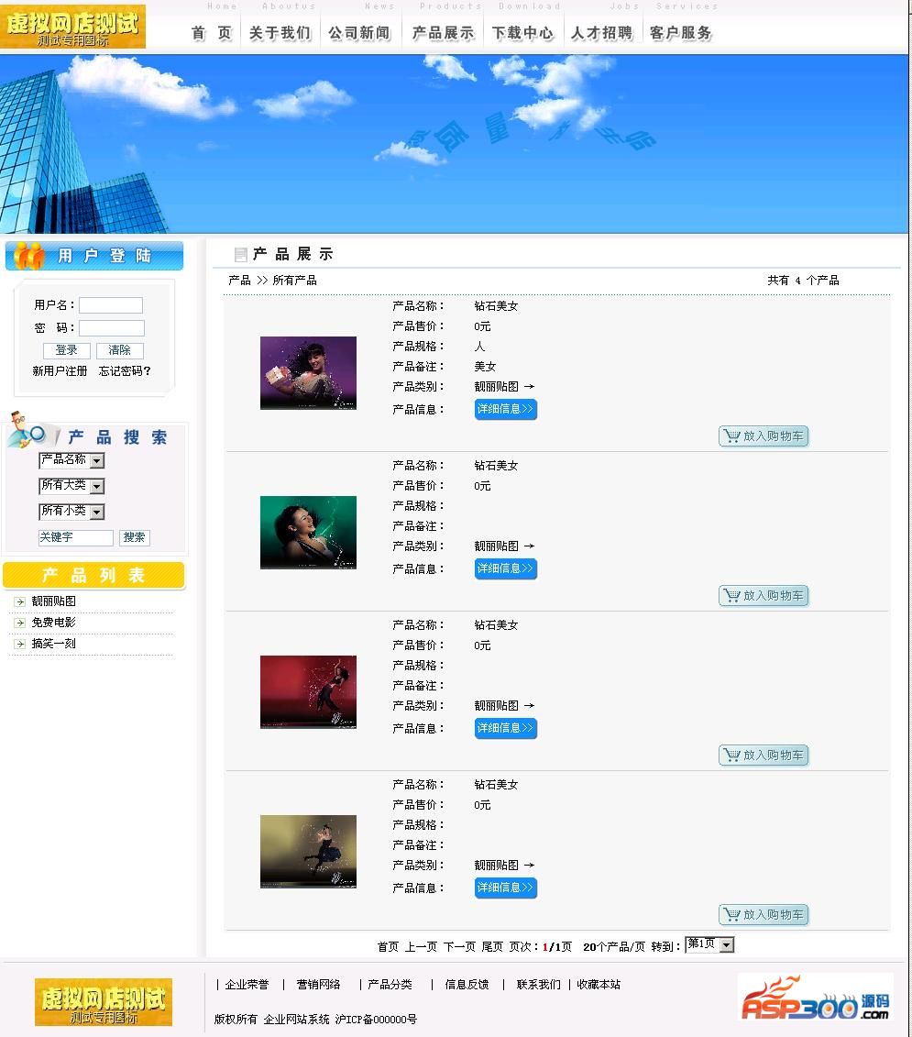Open the 人才招聘 menu item
Viewport: 912px width, 1037px height.
pos(602,33)
